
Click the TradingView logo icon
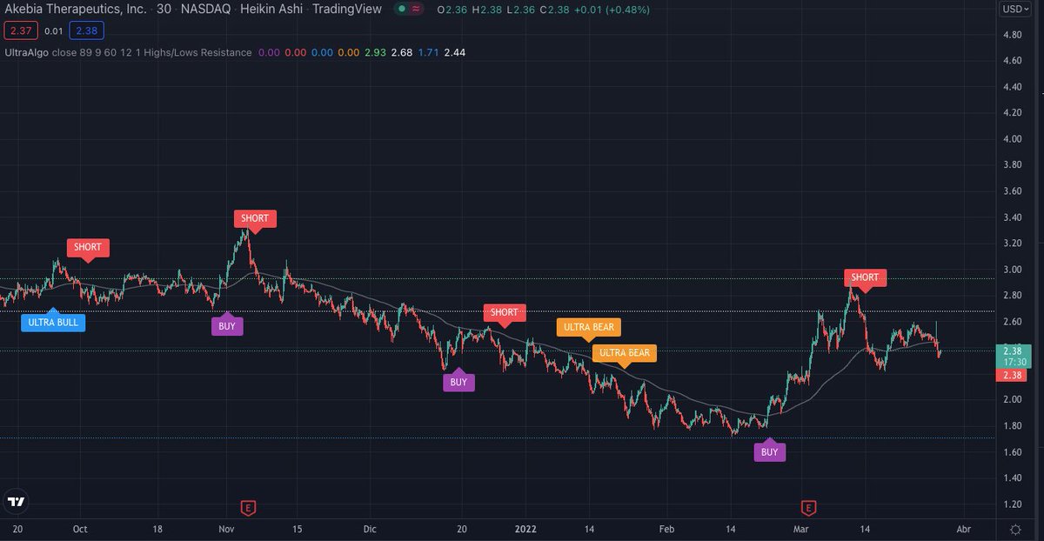point(16,502)
